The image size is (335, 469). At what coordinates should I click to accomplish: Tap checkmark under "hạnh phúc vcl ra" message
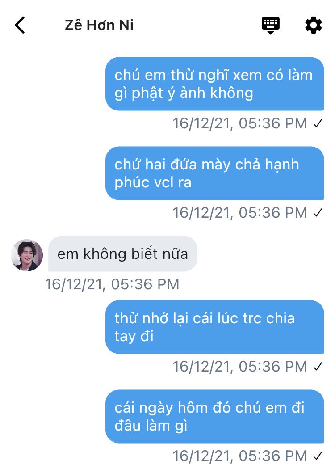[x=318, y=213]
